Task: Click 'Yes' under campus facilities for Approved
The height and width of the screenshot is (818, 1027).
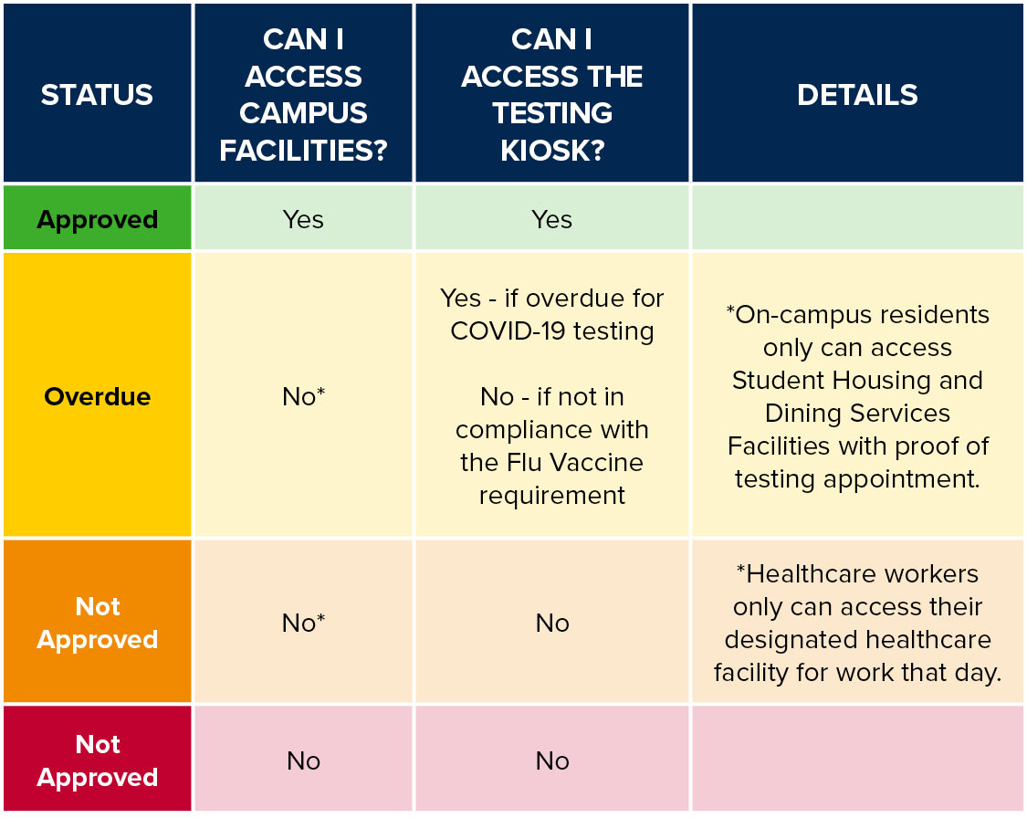Action: click(x=303, y=220)
